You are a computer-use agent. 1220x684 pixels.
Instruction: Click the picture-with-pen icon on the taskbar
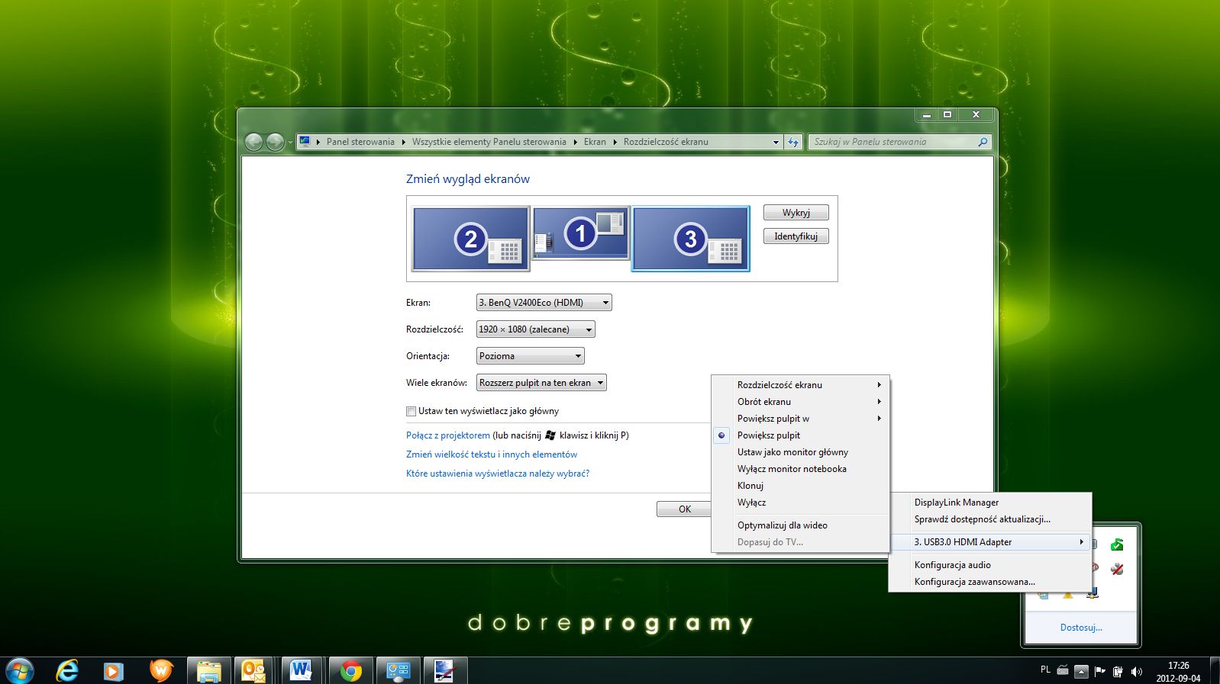point(444,671)
